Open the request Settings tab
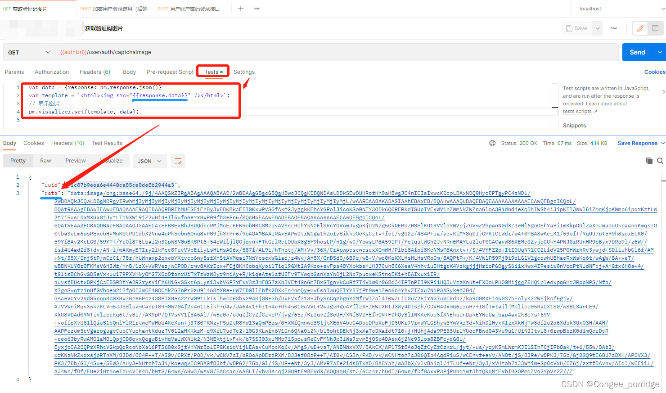 [x=244, y=72]
